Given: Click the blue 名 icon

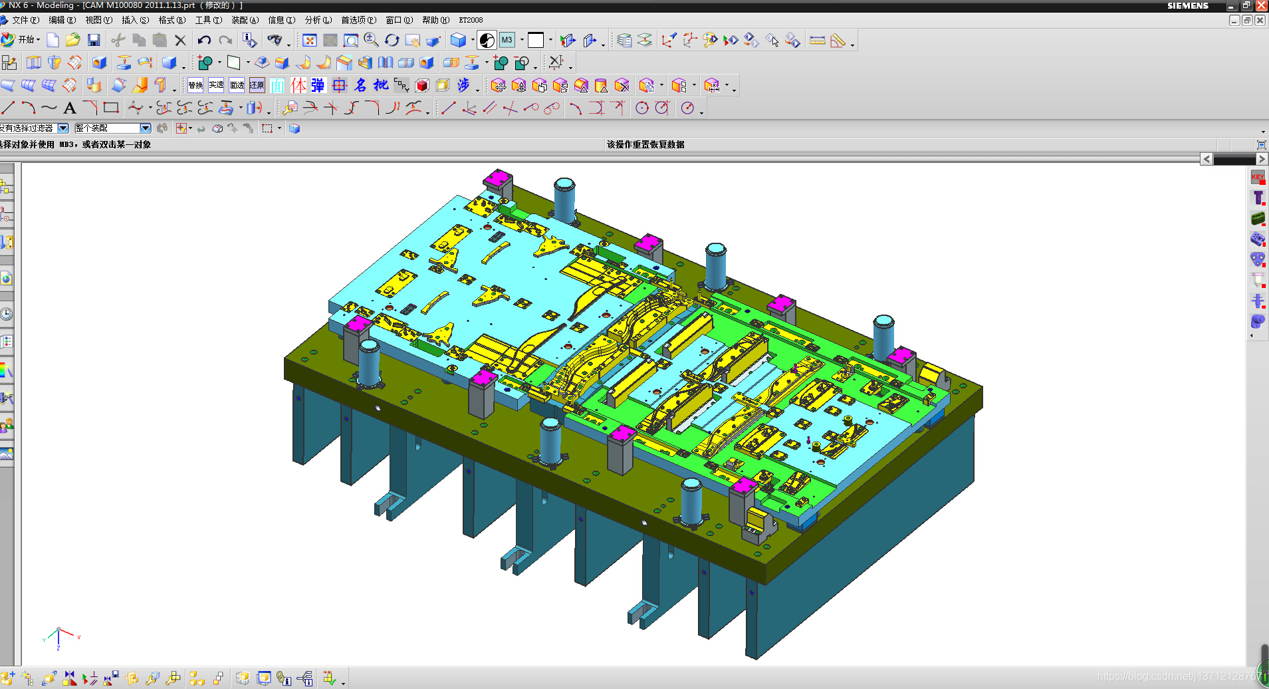Looking at the screenshot, I should point(360,85).
